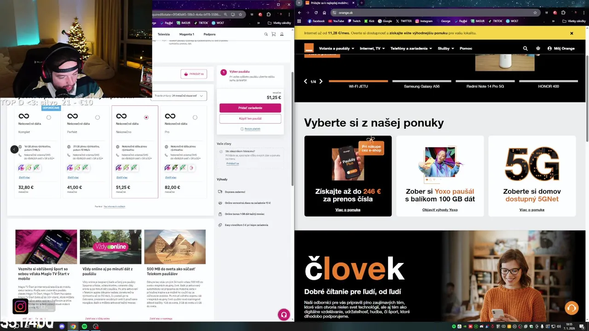Open Google bookmark in Orange window
589x331 pixels.
[385, 21]
